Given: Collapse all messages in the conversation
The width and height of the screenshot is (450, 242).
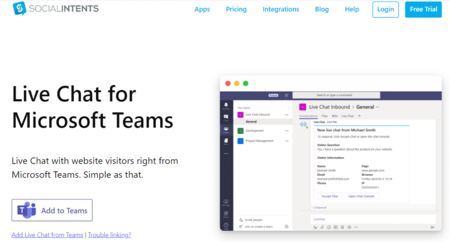Looking at the screenshot, I should coord(319,208).
